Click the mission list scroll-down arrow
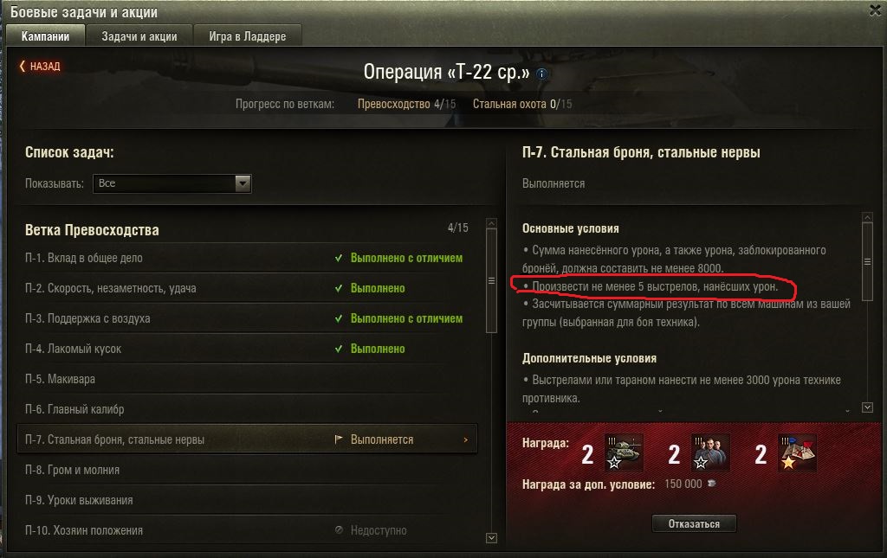 click(492, 537)
